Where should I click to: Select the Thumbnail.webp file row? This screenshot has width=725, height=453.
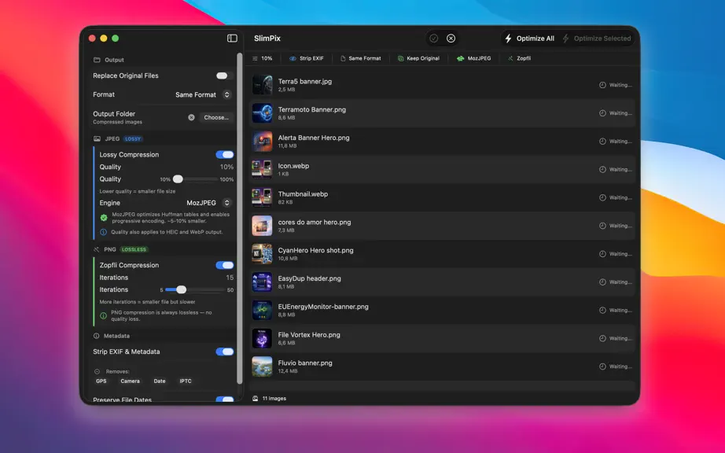point(443,198)
